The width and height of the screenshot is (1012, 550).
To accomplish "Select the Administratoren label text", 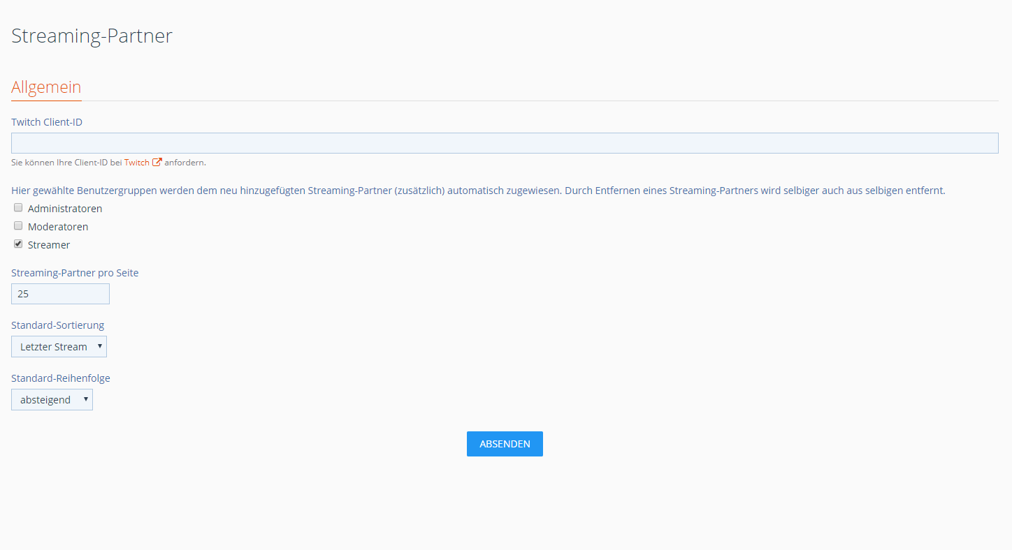I will 65,209.
